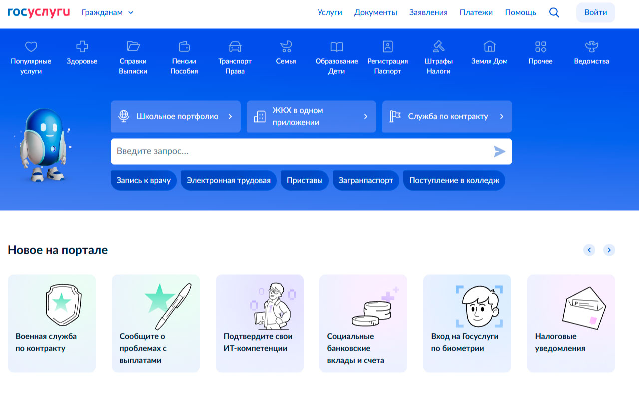Screen dimensions: 639x406
Task: Open Вход на Госуслуги по биометрии card
Action: click(x=467, y=323)
